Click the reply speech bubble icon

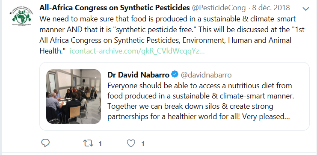click(45, 143)
